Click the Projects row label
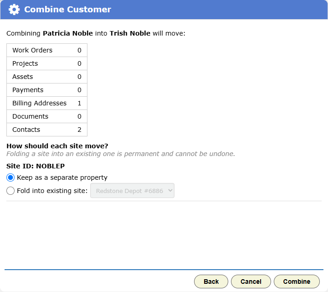Screen dimensions: 328x292 click(25, 63)
